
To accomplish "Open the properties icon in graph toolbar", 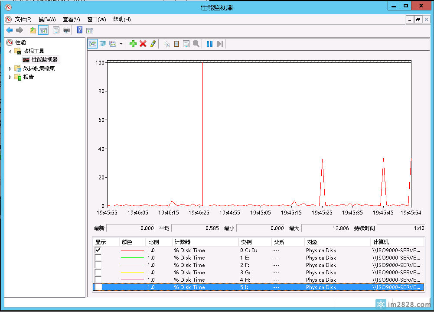I will pos(186,44).
